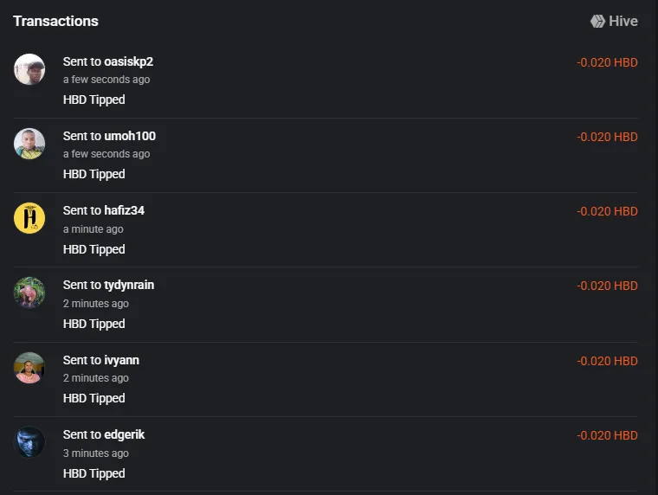Click '2 minutes ago' timestamp under tydynrain
658x495 pixels.
96,303
